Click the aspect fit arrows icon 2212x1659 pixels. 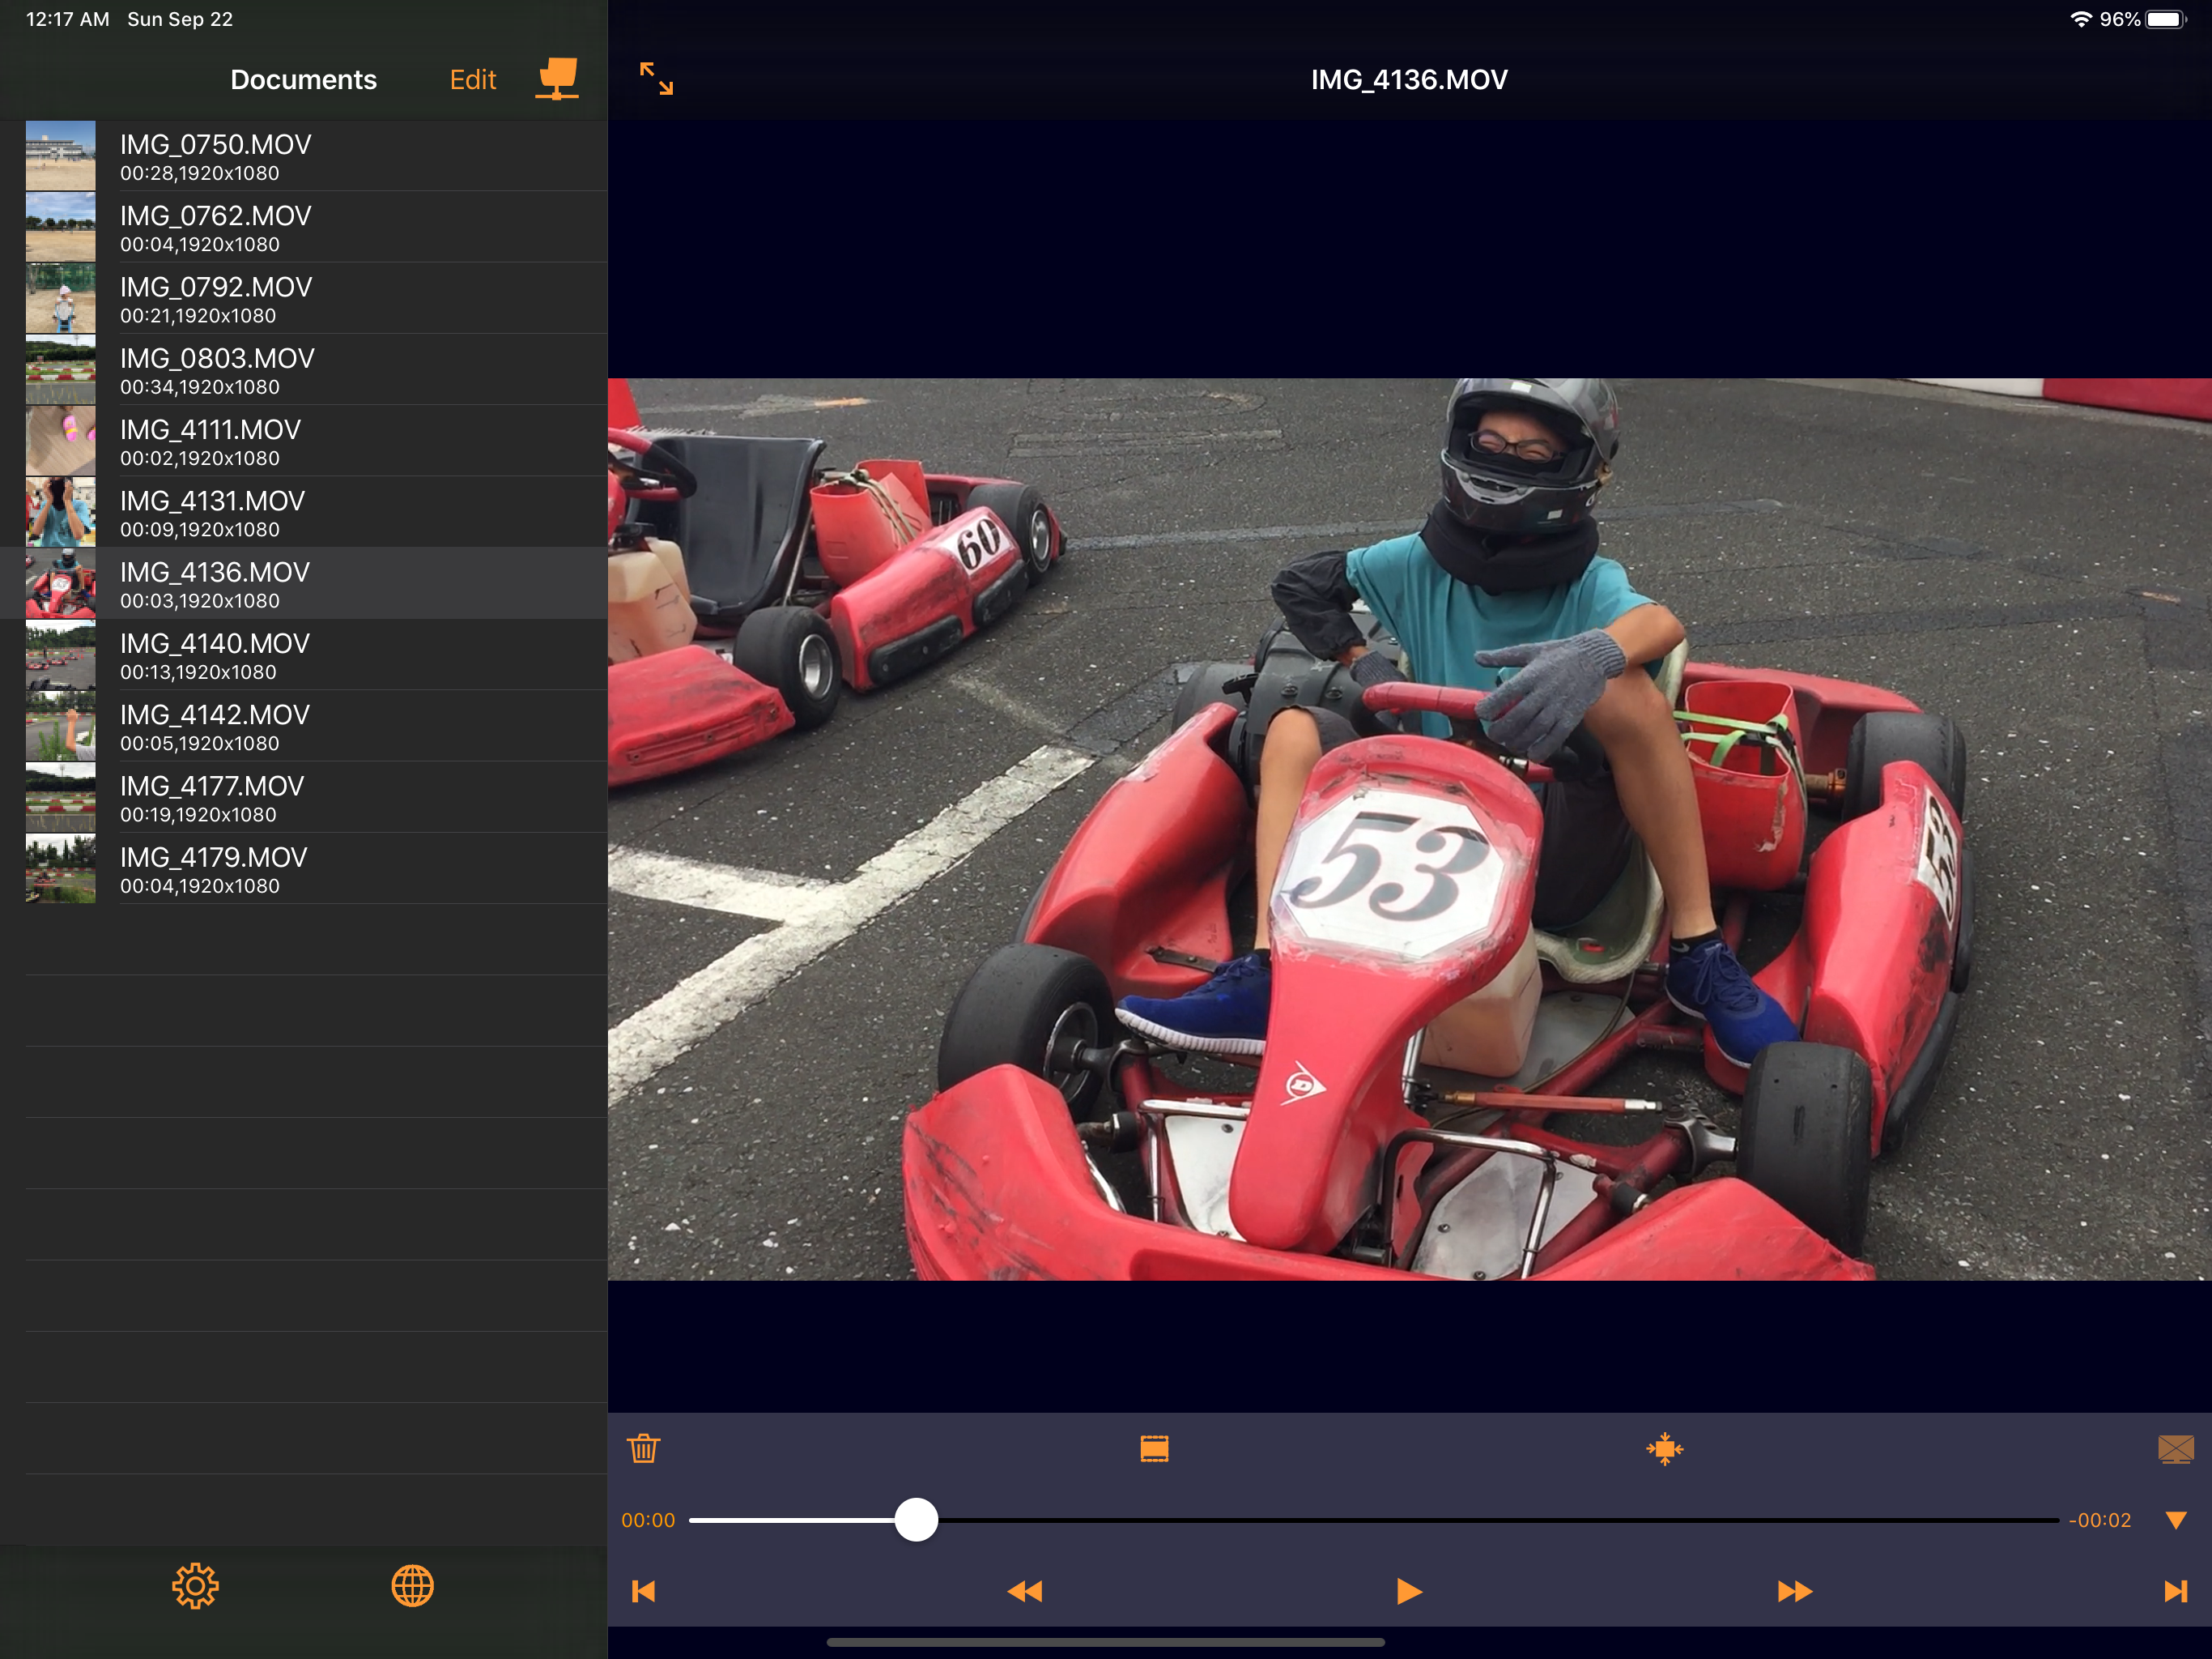tap(1665, 1448)
